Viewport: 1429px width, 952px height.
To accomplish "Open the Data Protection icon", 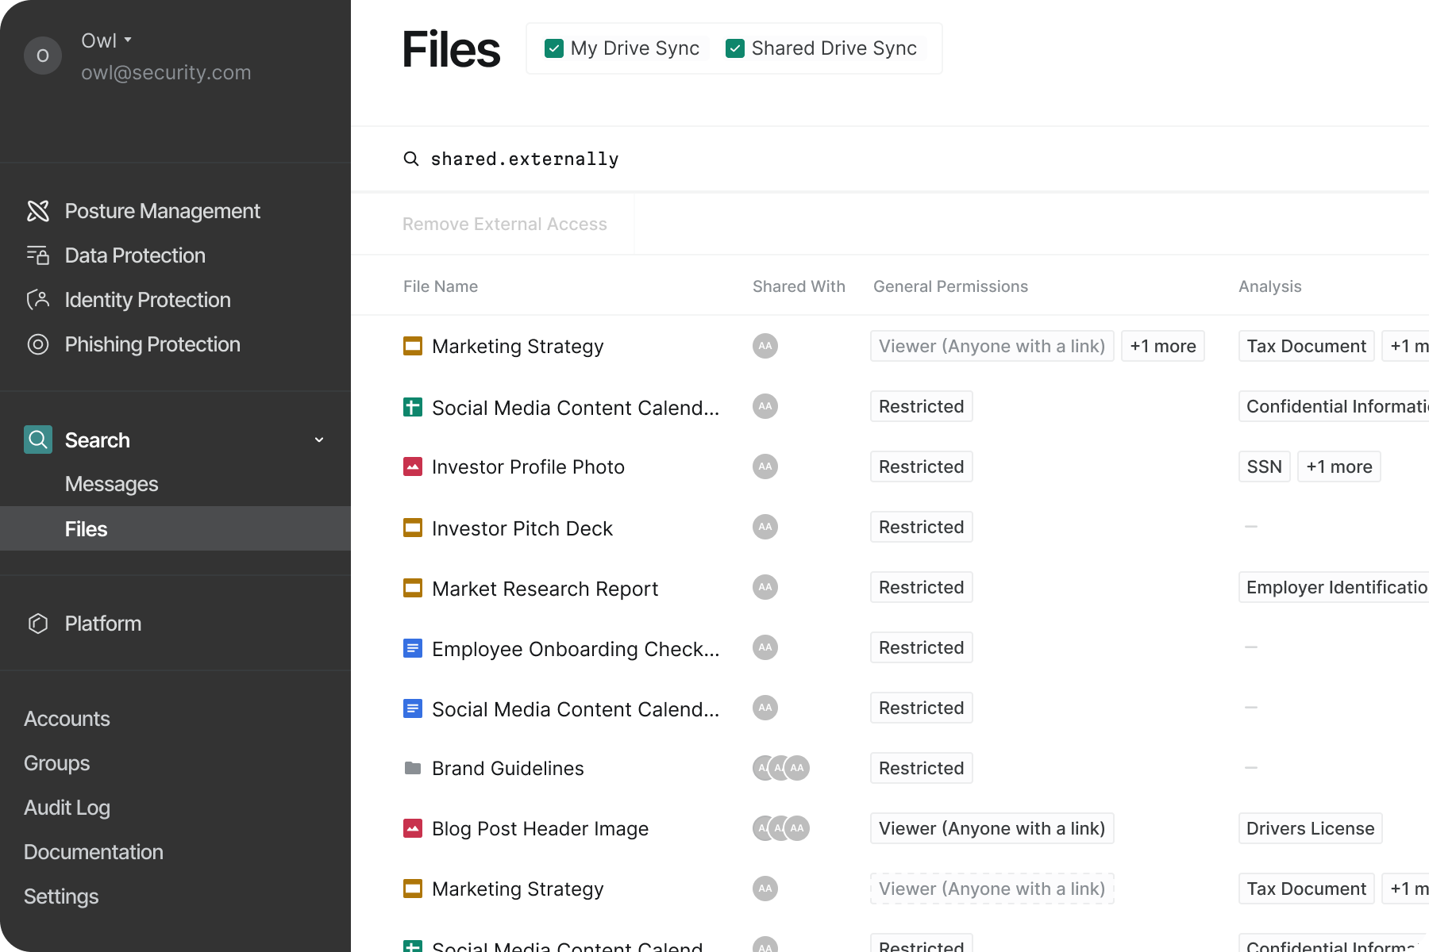I will point(38,255).
